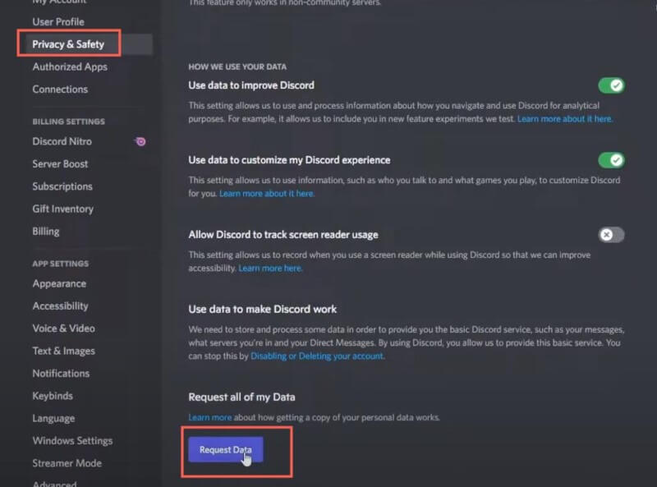View your Gift Inventory
Viewport: 657px width, 487px height.
61,209
